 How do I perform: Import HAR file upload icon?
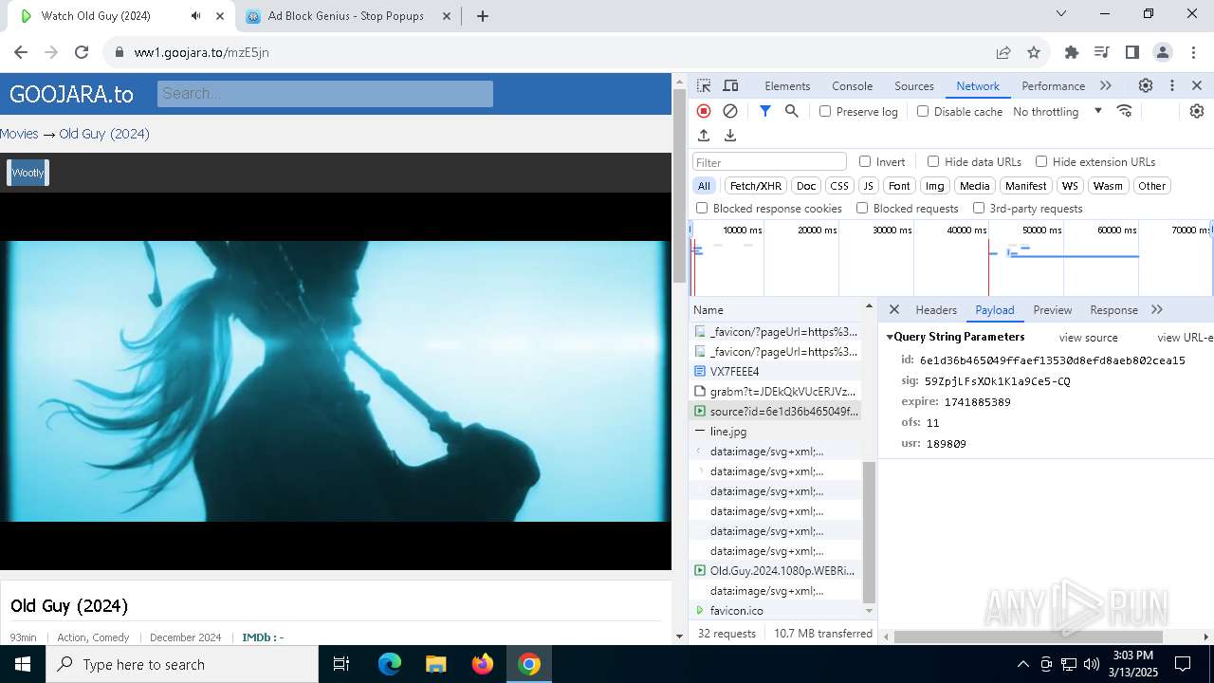704,136
